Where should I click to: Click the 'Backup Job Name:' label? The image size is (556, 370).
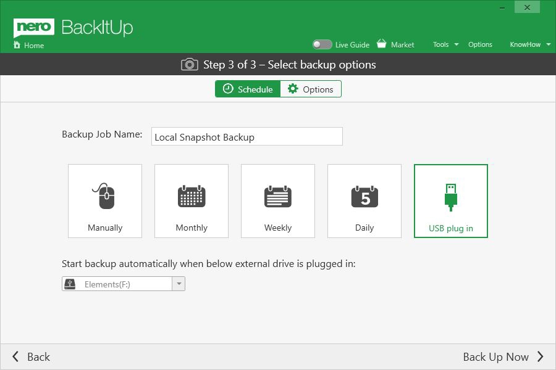102,134
